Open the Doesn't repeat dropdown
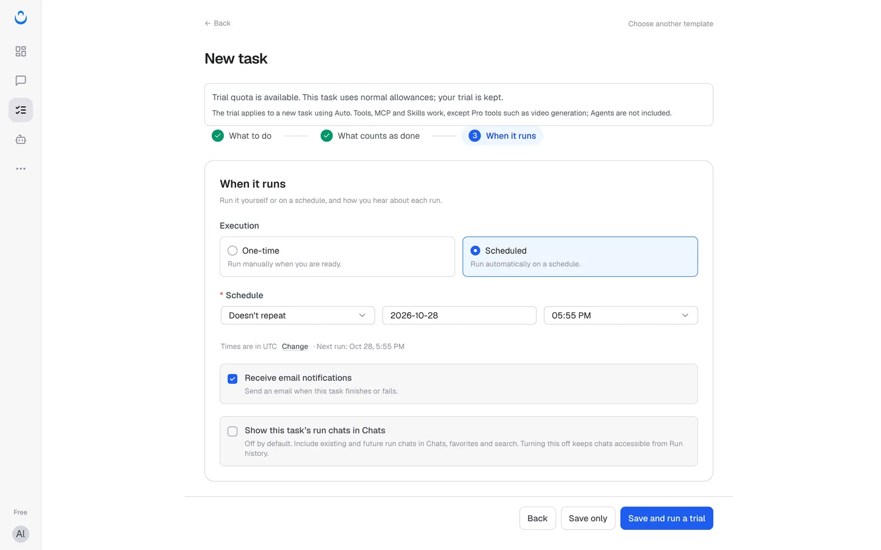The image size is (881, 550). [297, 315]
